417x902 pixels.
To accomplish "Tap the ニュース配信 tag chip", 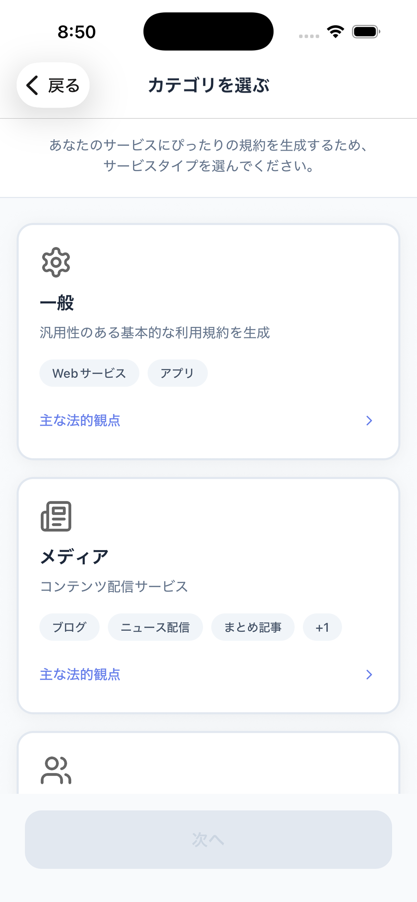I will [x=155, y=627].
